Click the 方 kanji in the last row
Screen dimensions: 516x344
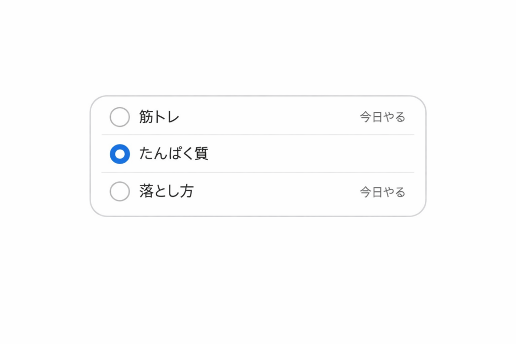(x=187, y=191)
